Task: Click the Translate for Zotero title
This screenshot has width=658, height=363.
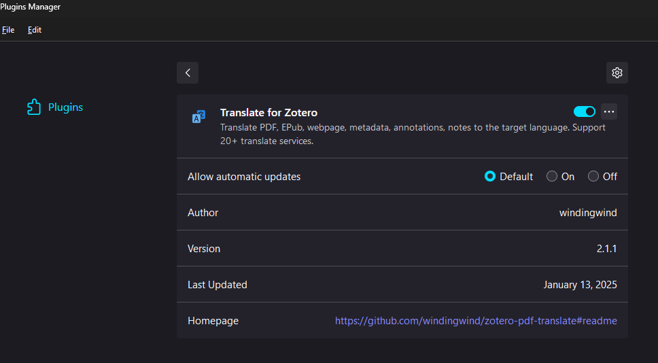Action: [269, 112]
